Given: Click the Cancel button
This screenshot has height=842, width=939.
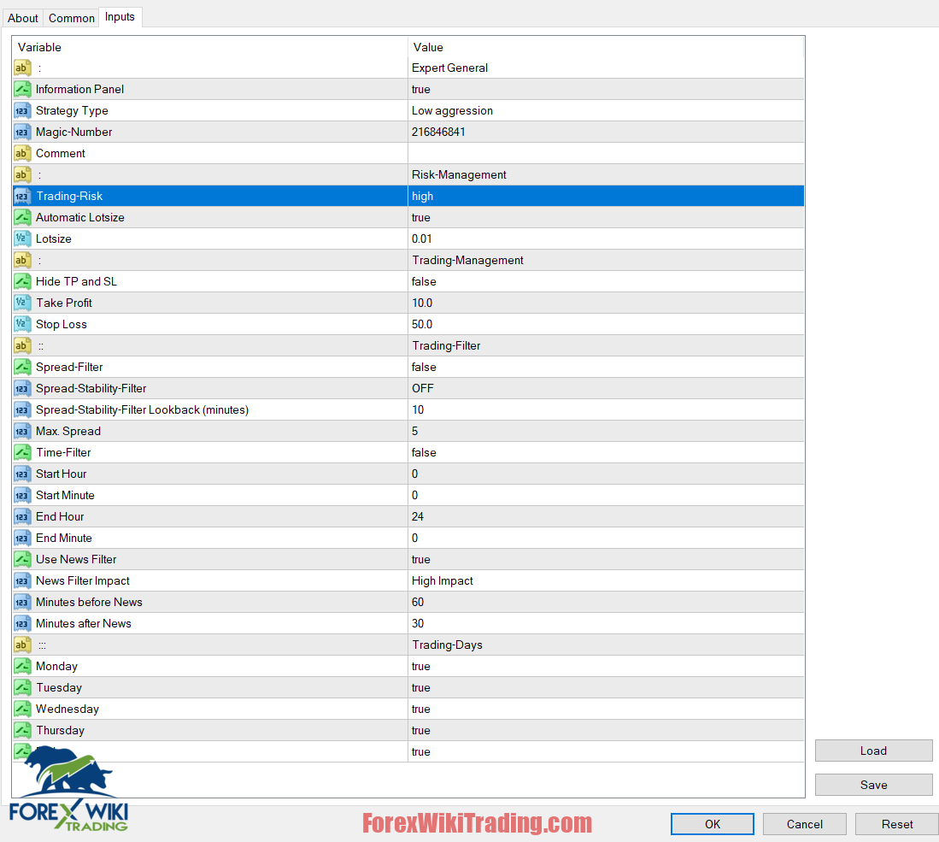Looking at the screenshot, I should point(804,824).
